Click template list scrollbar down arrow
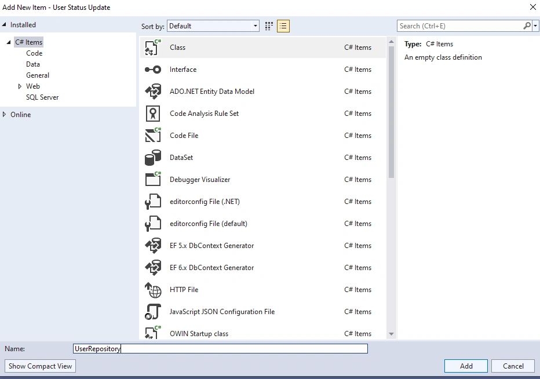This screenshot has height=379, width=540. (x=391, y=334)
